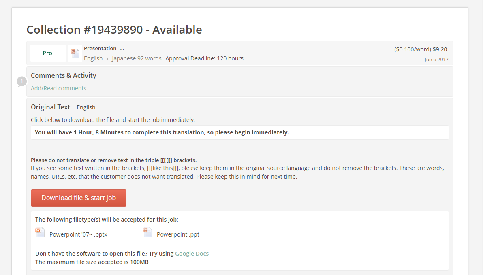This screenshot has height=275, width=483.
Task: Click the Collection #19439890 heading
Action: pyautogui.click(x=114, y=30)
